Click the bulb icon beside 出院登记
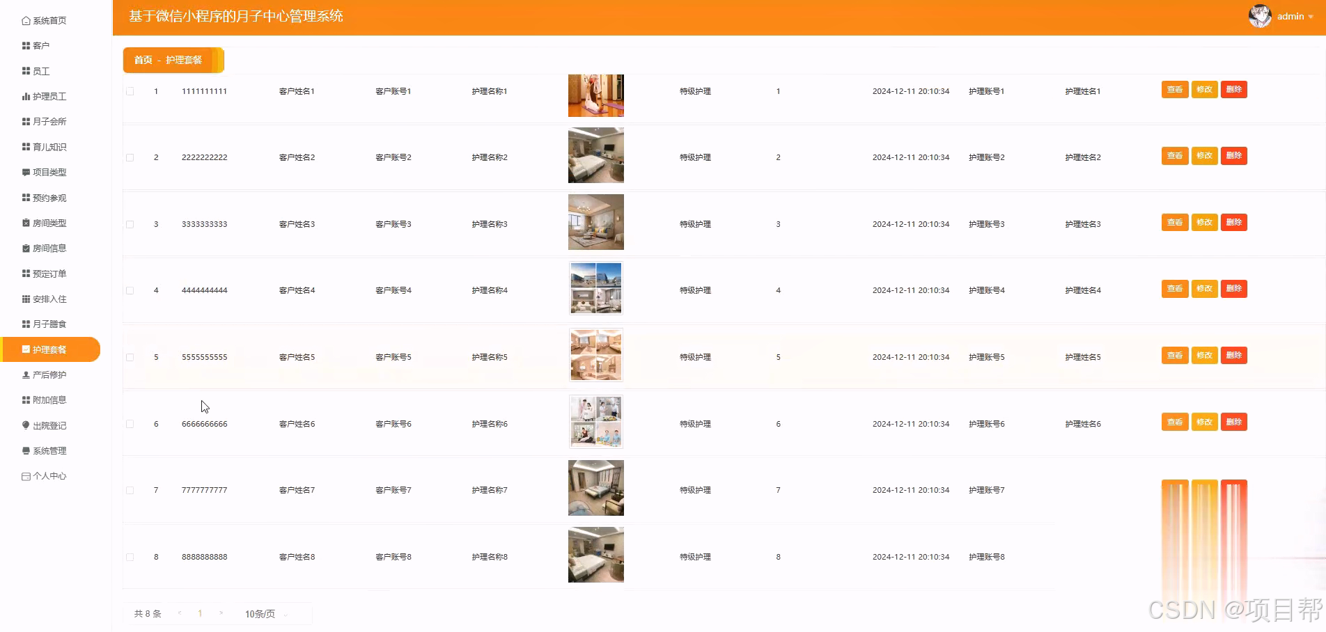 point(26,425)
